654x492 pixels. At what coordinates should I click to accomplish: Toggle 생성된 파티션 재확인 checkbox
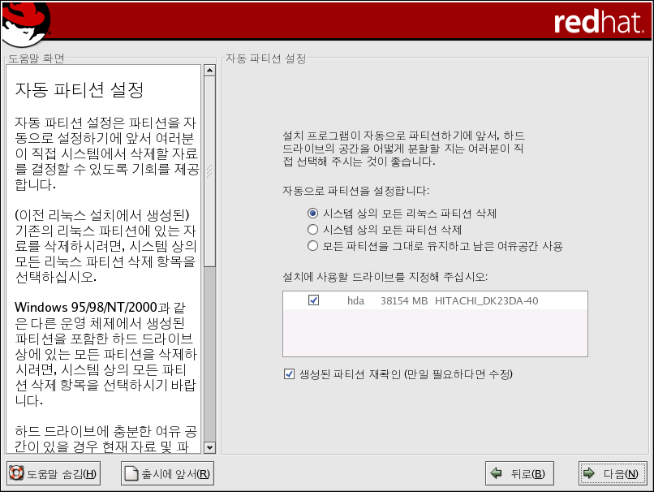pyautogui.click(x=290, y=374)
